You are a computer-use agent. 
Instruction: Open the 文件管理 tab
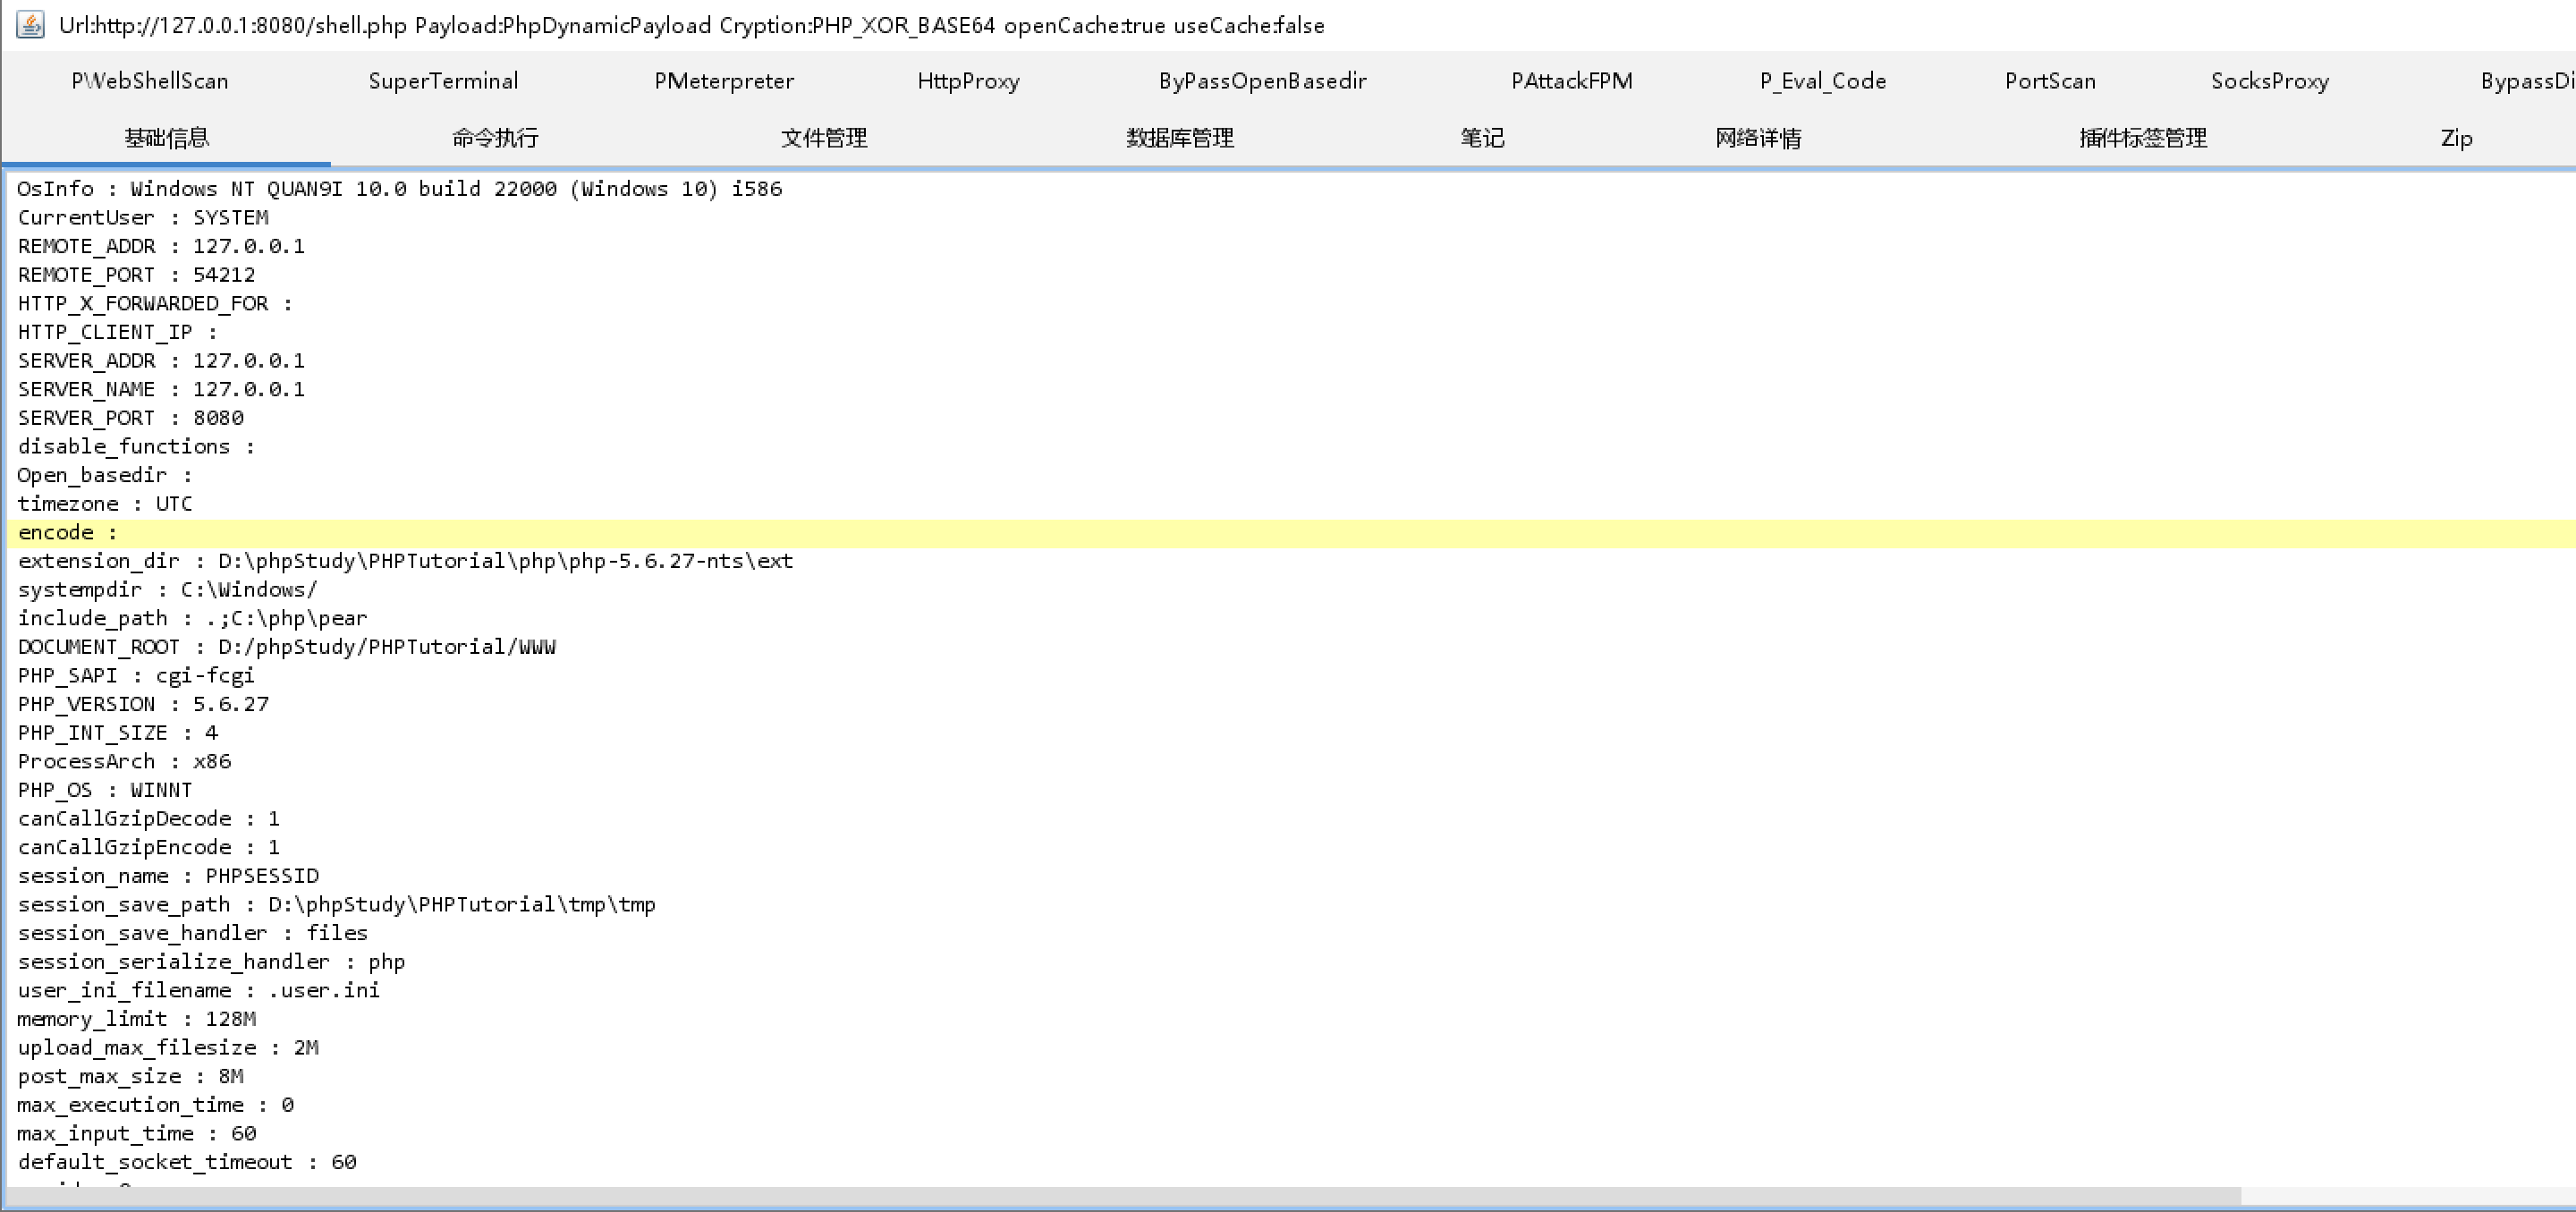[823, 138]
